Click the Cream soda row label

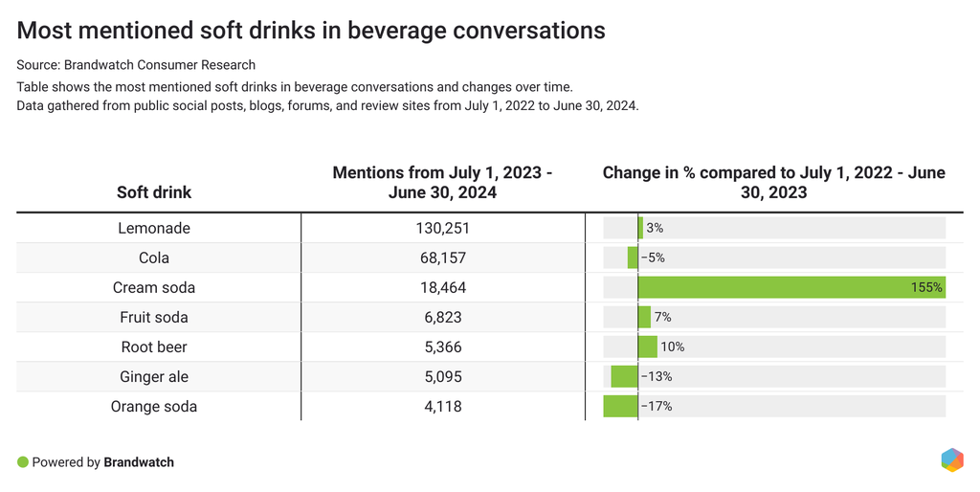[x=154, y=287]
